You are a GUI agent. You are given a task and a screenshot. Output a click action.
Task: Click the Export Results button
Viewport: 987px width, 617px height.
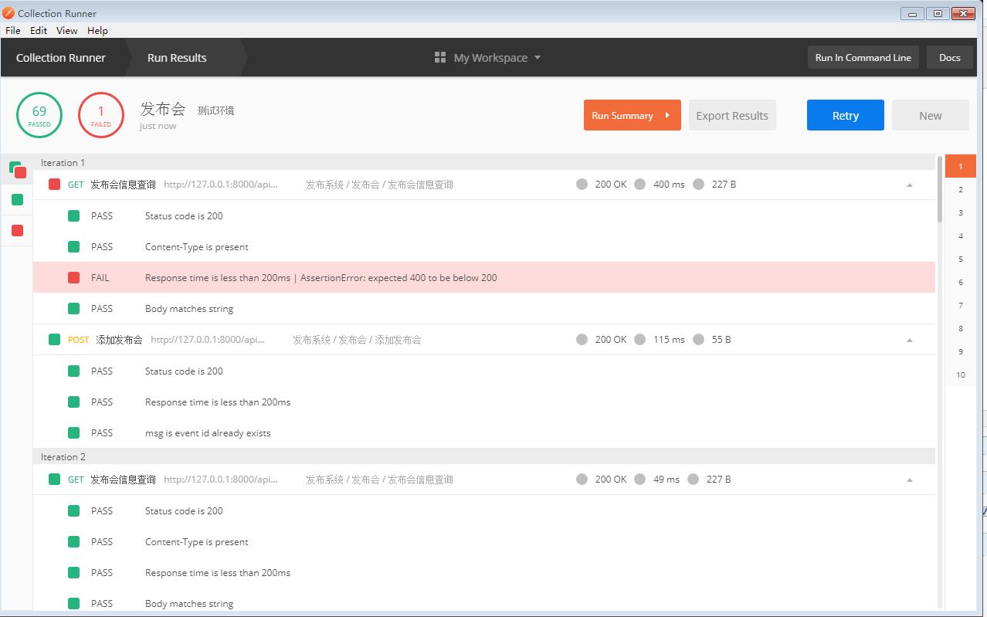tap(731, 114)
